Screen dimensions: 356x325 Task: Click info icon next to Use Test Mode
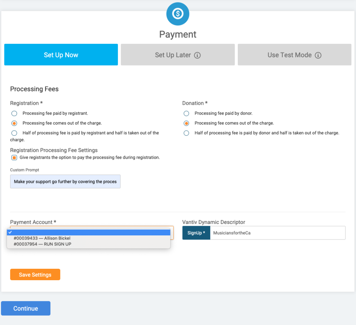click(318, 55)
